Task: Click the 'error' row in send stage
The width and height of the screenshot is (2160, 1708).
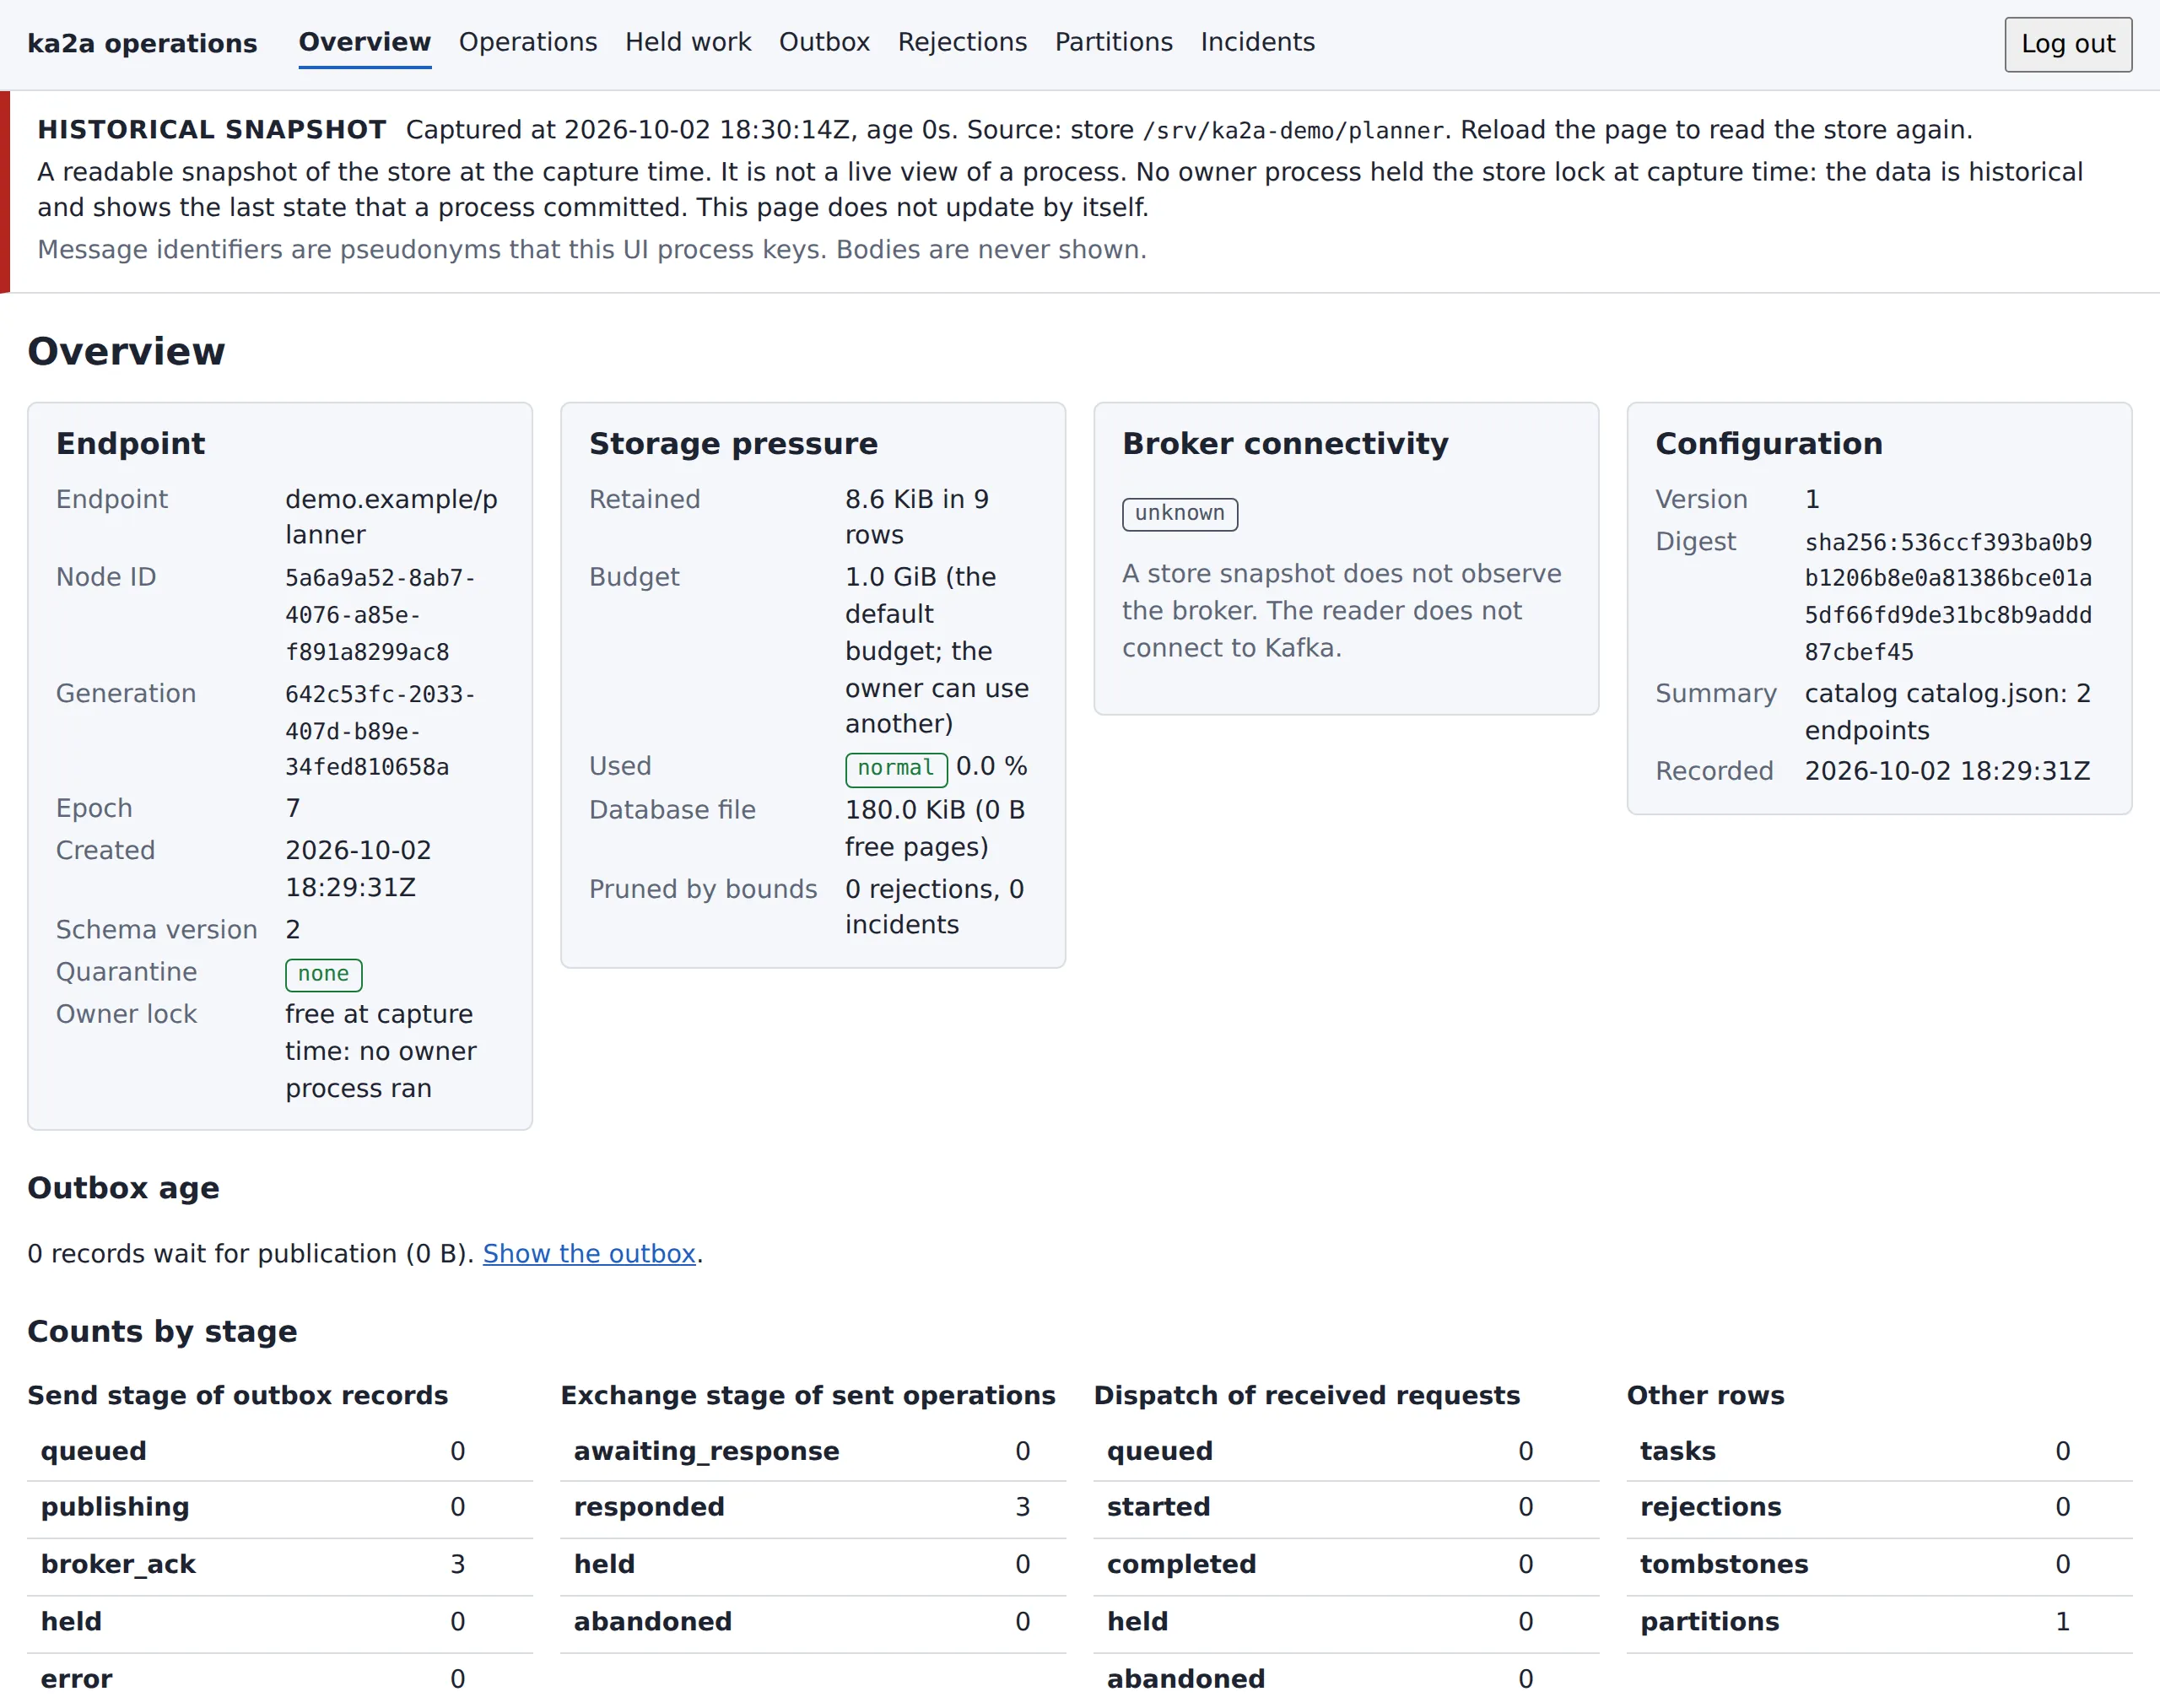Action: (x=280, y=1679)
